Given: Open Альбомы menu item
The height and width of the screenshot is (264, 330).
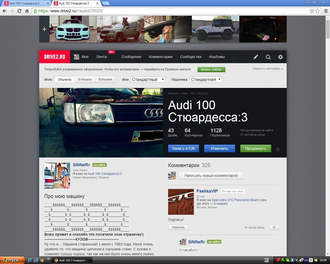Looking at the screenshot, I should click(x=217, y=57).
